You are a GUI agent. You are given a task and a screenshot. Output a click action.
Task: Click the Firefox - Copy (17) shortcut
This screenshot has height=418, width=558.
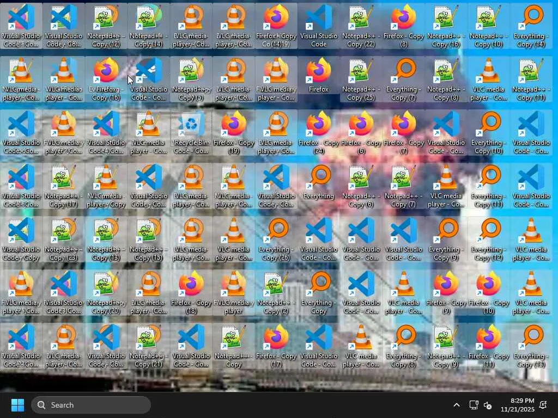276,346
